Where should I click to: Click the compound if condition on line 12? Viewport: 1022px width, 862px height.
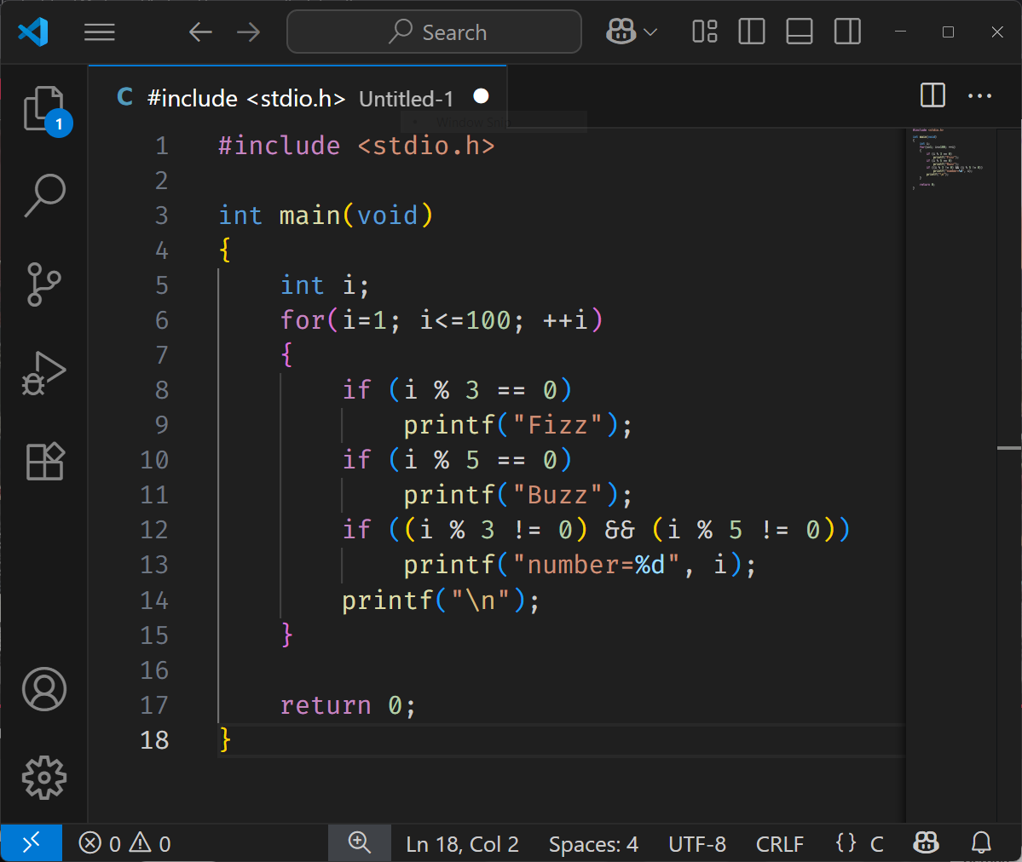pyautogui.click(x=597, y=530)
